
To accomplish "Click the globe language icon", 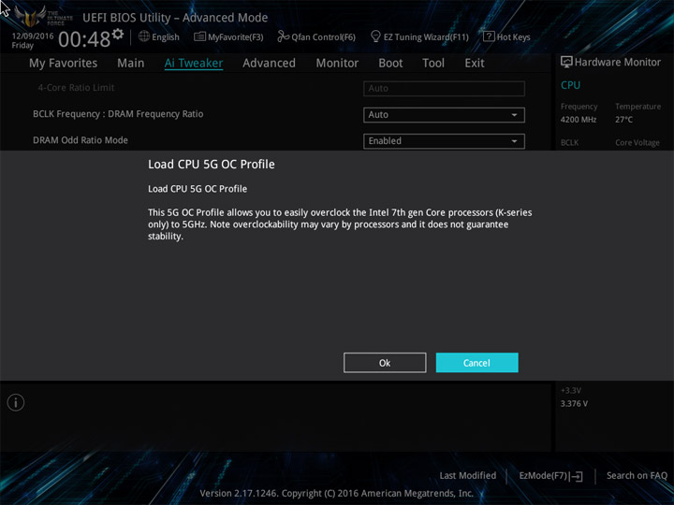I will click(144, 36).
